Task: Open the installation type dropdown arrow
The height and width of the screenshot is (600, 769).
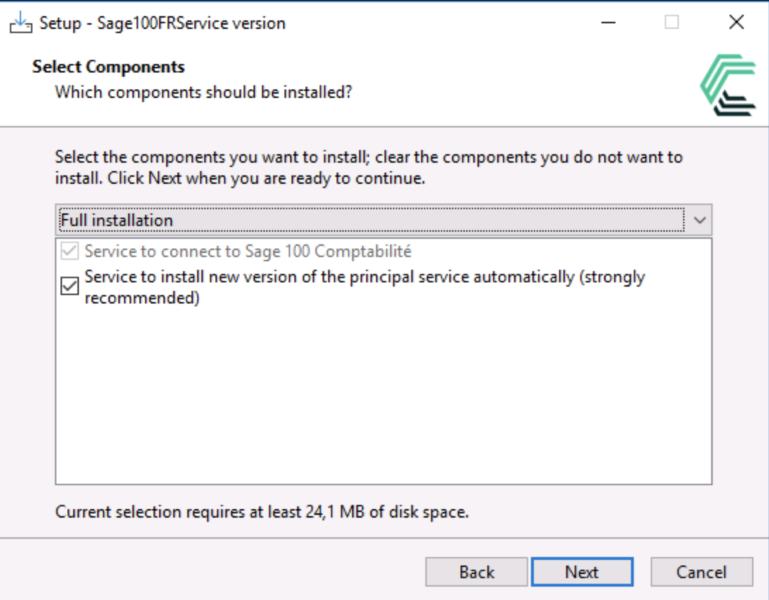Action: (x=699, y=220)
